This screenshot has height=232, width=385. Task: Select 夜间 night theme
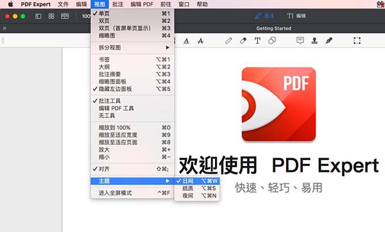click(197, 195)
